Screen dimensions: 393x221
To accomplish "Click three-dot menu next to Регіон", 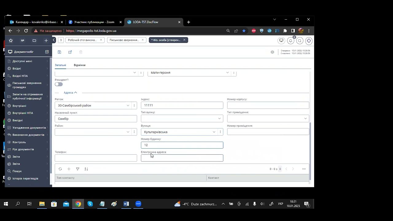I will point(134,105).
